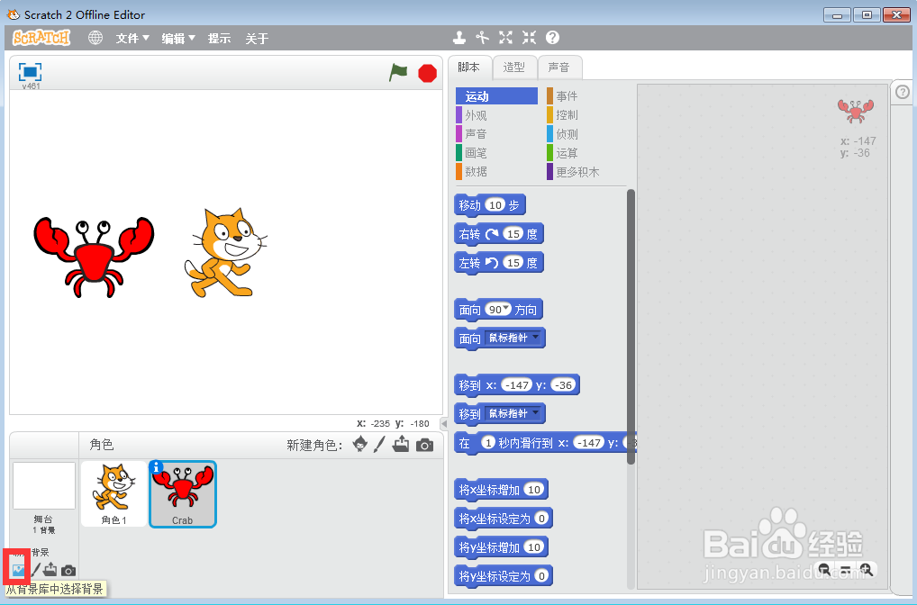
Task: Select the Crab sprite thumbnail
Action: pyautogui.click(x=183, y=493)
